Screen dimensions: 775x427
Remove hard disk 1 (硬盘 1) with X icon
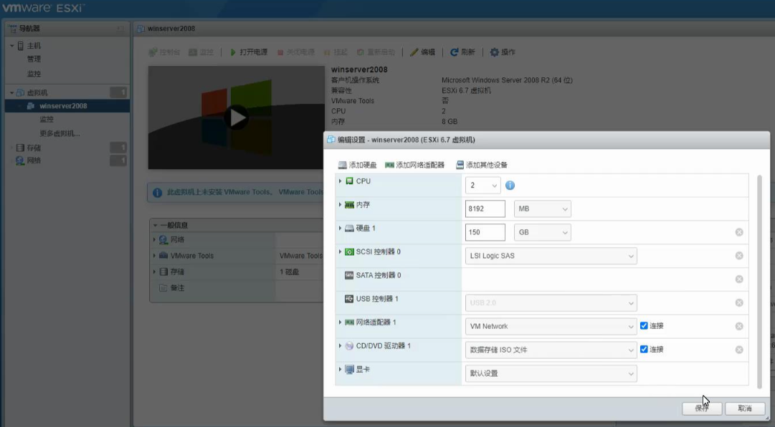739,232
